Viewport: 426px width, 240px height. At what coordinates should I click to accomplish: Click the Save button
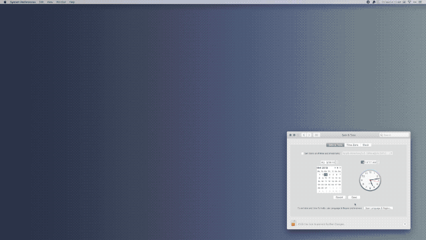(x=354, y=197)
